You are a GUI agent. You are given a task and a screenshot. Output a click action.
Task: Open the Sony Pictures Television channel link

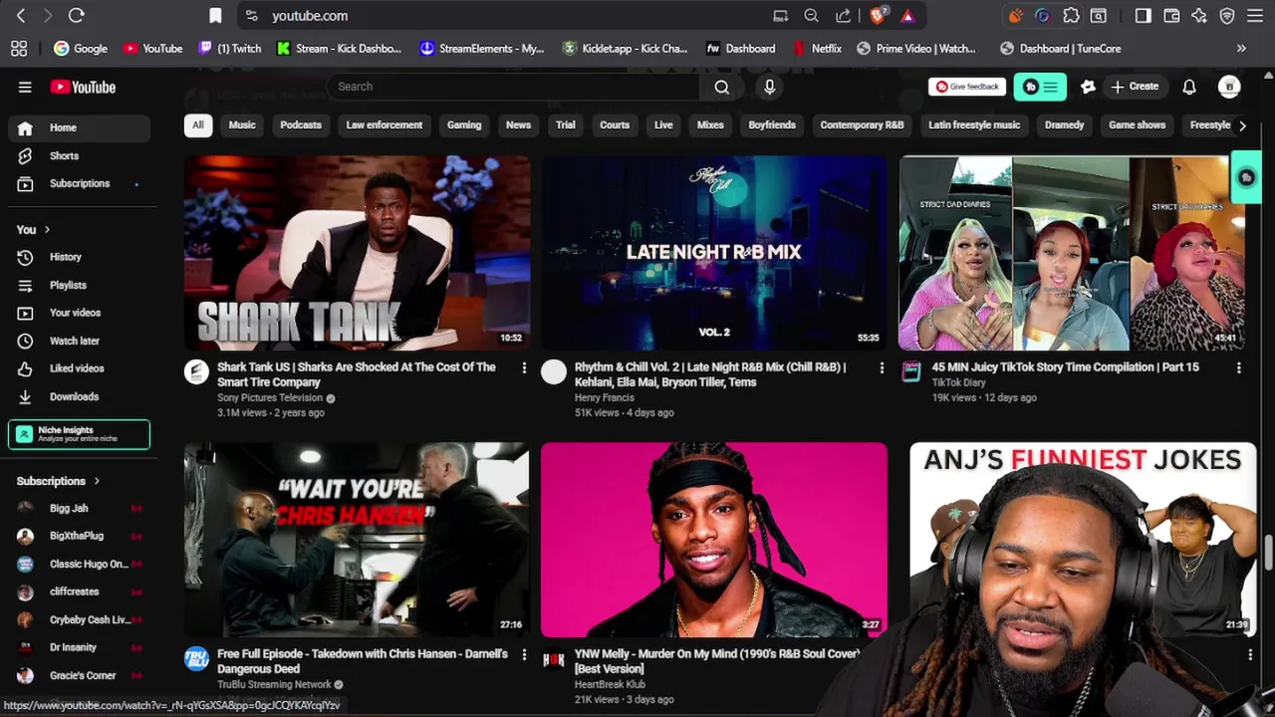point(270,397)
